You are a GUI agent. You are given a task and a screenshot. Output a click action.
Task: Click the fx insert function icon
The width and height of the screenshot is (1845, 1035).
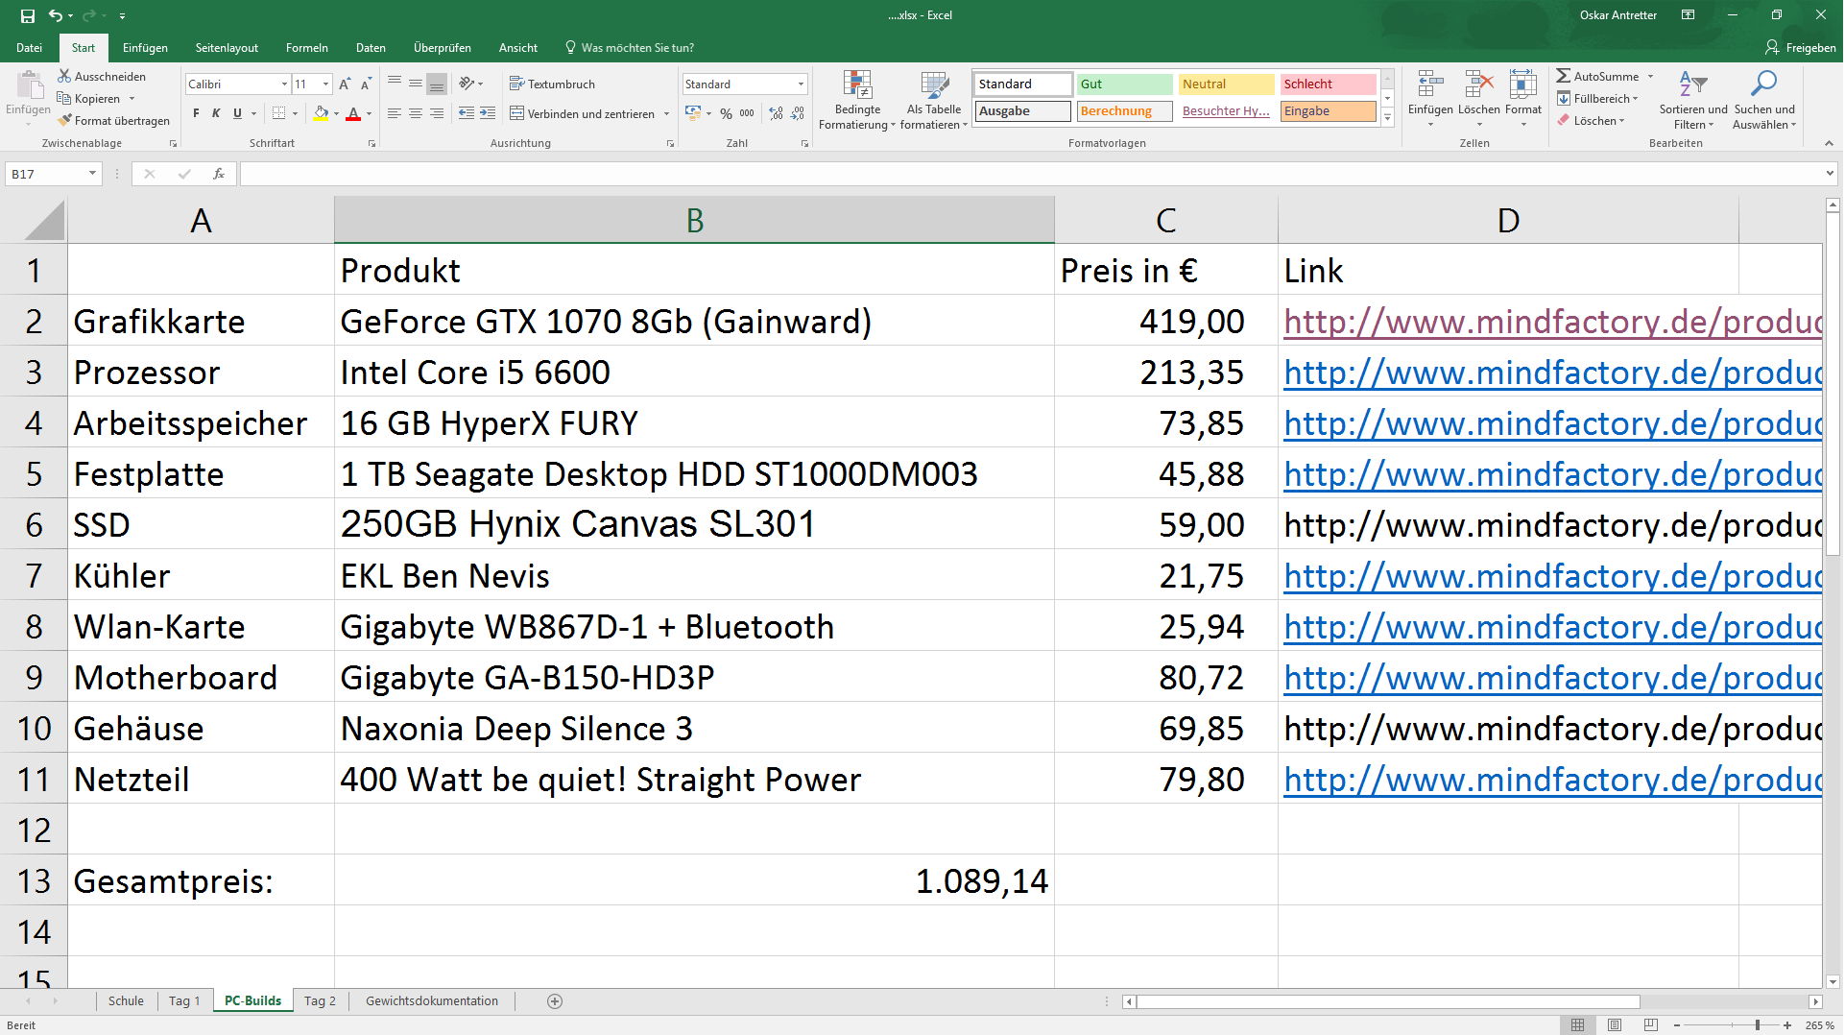pyautogui.click(x=219, y=174)
